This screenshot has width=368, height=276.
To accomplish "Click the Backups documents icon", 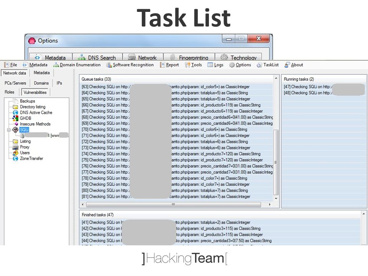I will [x=15, y=101].
